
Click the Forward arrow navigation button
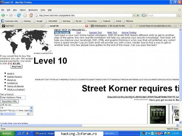pos(11,15)
